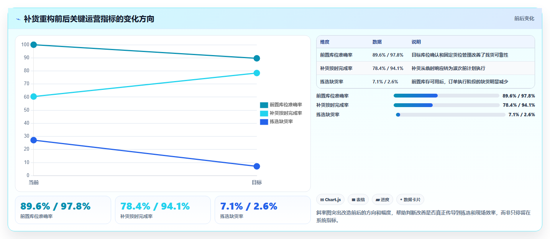This screenshot has height=239, width=550.
Task: Click description 前置库存可用后，订单执行阶段的缺货明显减少
Action: pyautogui.click(x=460, y=81)
